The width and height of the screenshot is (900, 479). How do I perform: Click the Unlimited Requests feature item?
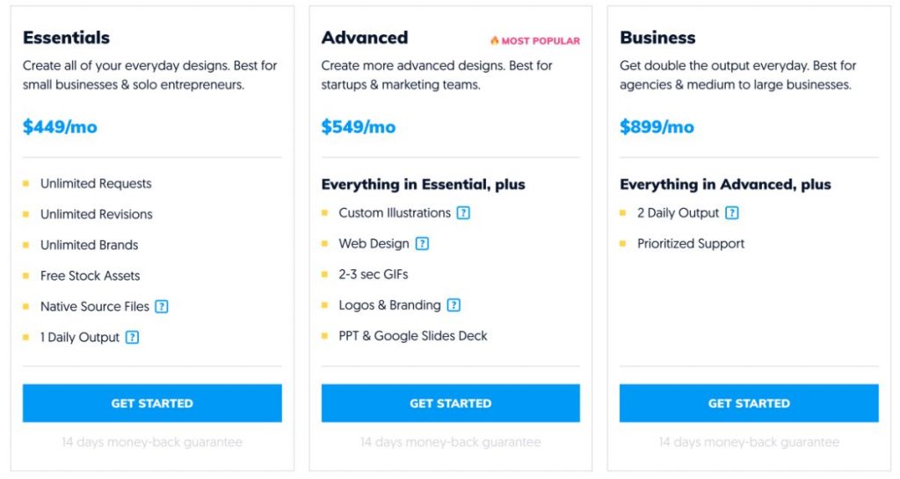coord(96,184)
